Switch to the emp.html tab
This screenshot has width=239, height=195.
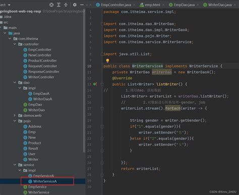point(150,5)
